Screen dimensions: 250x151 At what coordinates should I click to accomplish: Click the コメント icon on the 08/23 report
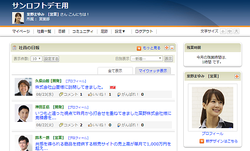(x=61, y=94)
